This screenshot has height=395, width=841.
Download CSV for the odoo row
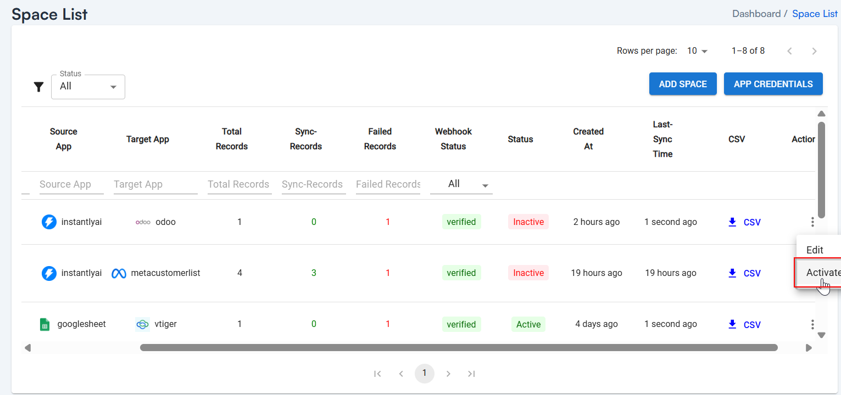pos(744,222)
